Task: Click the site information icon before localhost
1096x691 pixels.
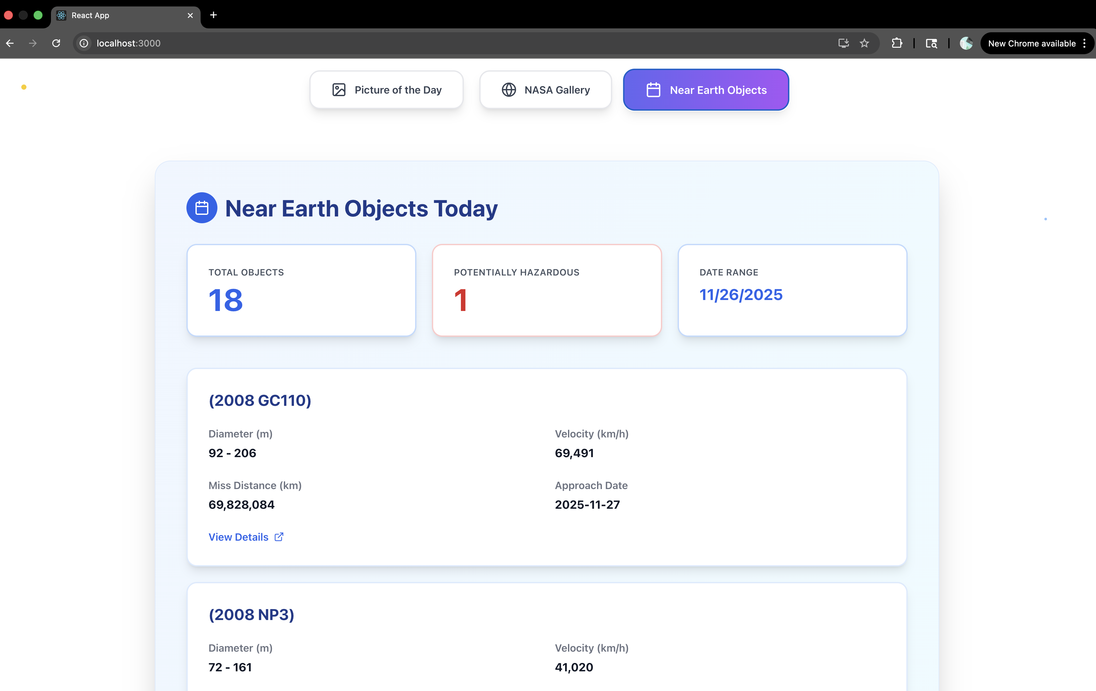Action: 84,43
